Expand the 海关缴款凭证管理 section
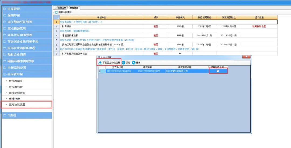This screenshot has width=291, height=148. (x=27, y=22)
